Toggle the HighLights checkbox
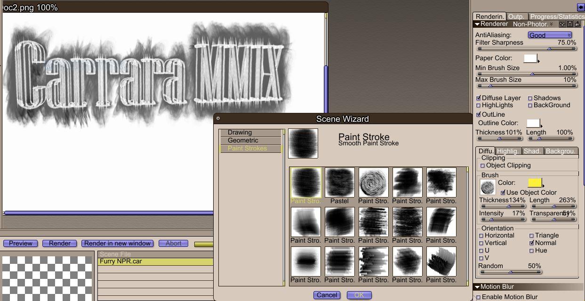 coord(479,105)
